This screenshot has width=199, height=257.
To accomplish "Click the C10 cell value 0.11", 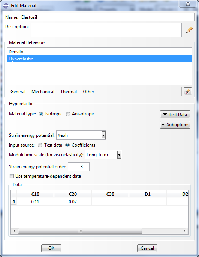I will pyautogui.click(x=35, y=202).
